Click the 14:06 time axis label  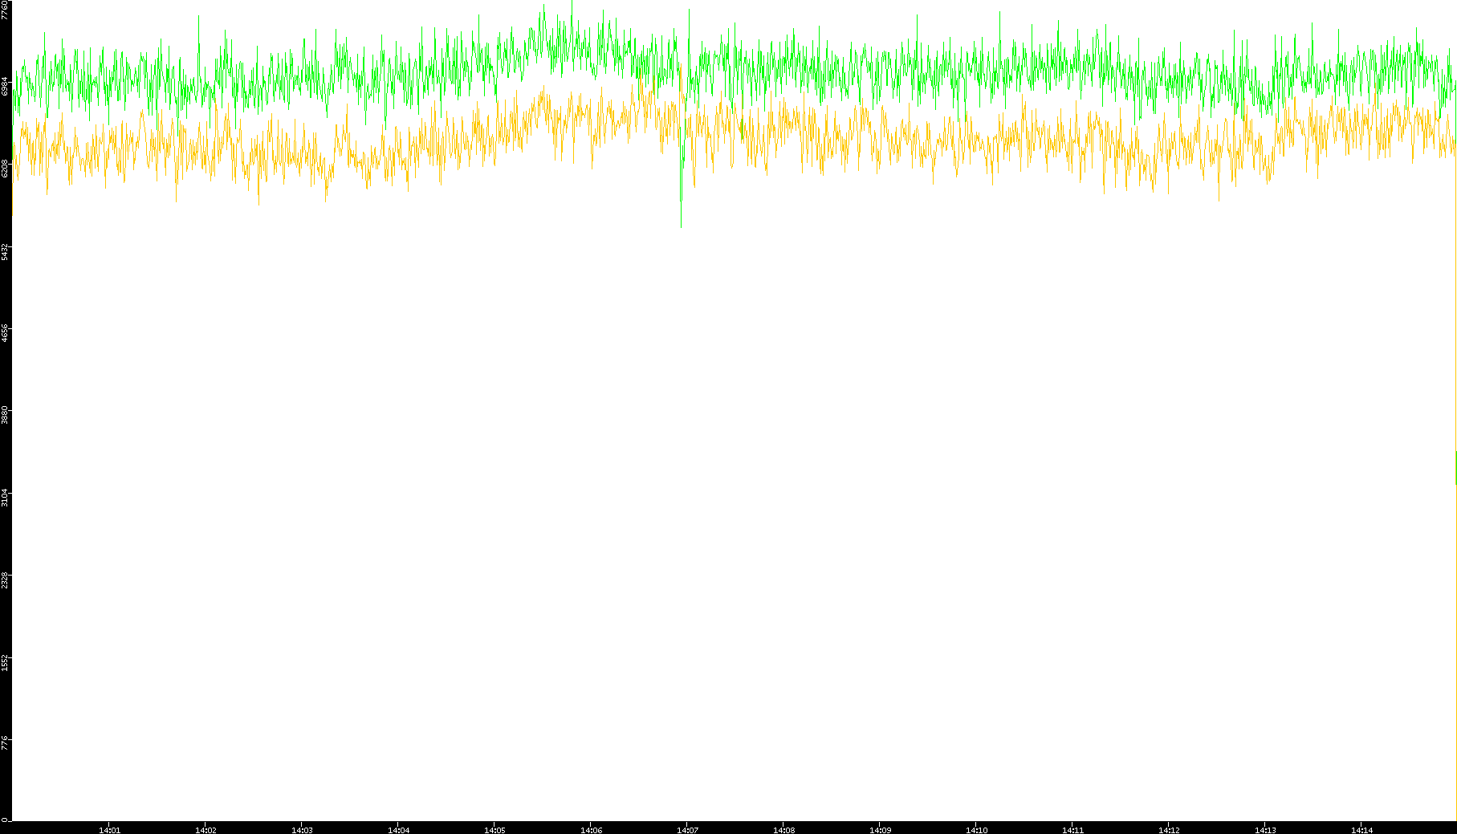coord(591,829)
